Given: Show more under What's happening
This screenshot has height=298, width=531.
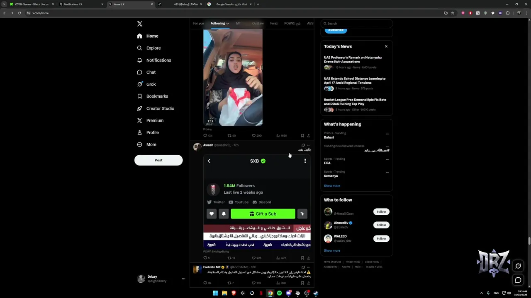Looking at the screenshot, I should click(x=332, y=186).
